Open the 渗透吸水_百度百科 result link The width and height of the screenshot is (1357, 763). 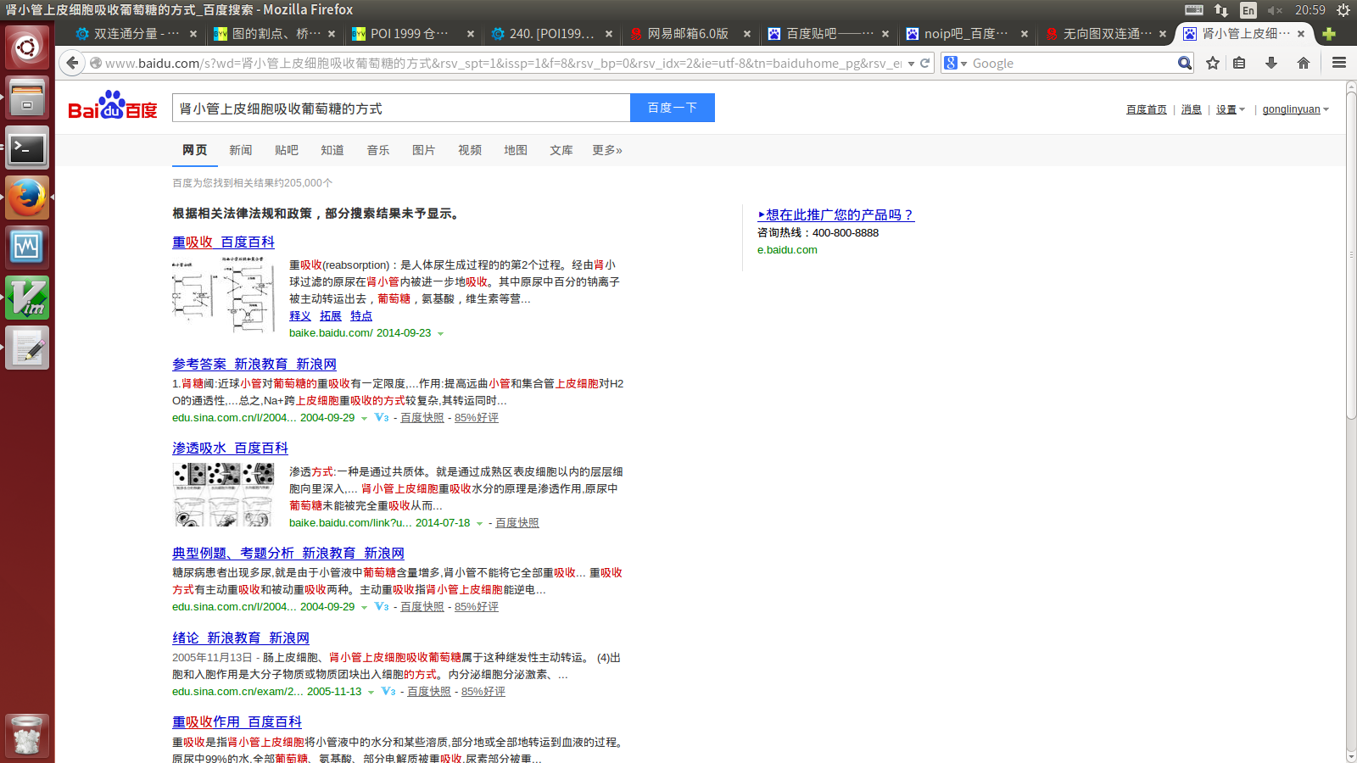tap(230, 448)
